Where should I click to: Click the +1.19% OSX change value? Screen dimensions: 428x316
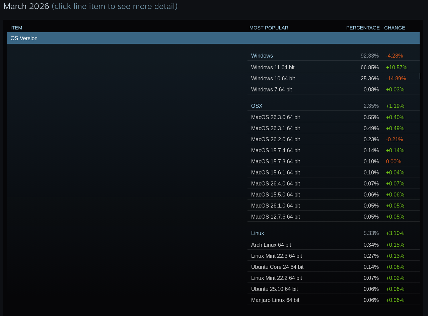coord(395,106)
